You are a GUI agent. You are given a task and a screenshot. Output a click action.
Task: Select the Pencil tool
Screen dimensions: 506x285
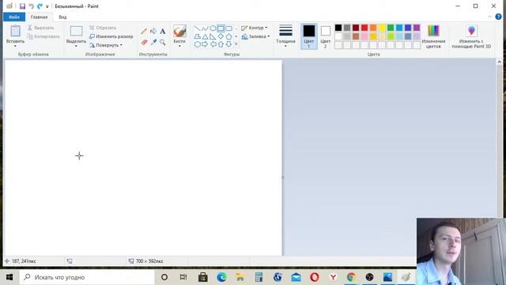(x=144, y=32)
